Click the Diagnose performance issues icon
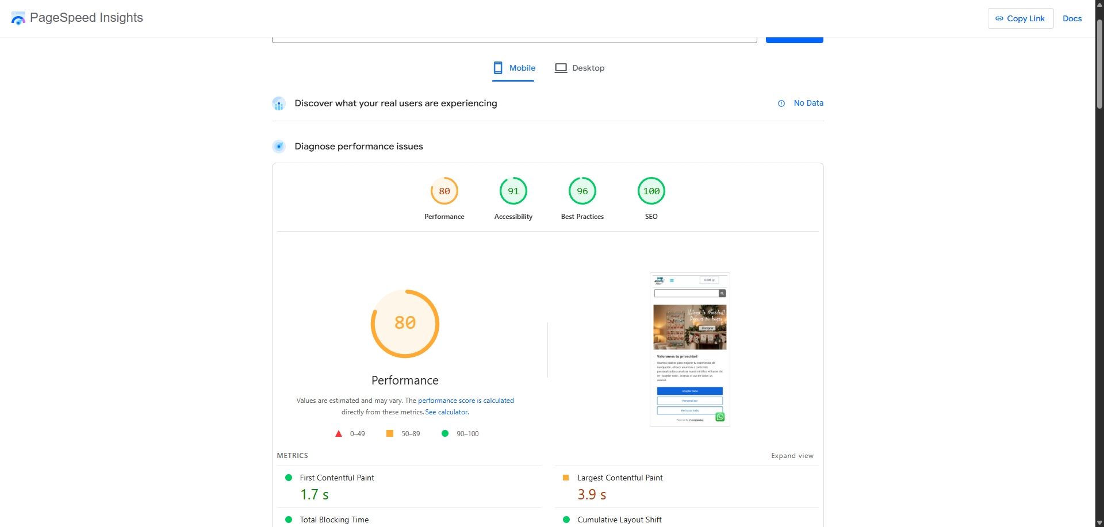 click(279, 147)
